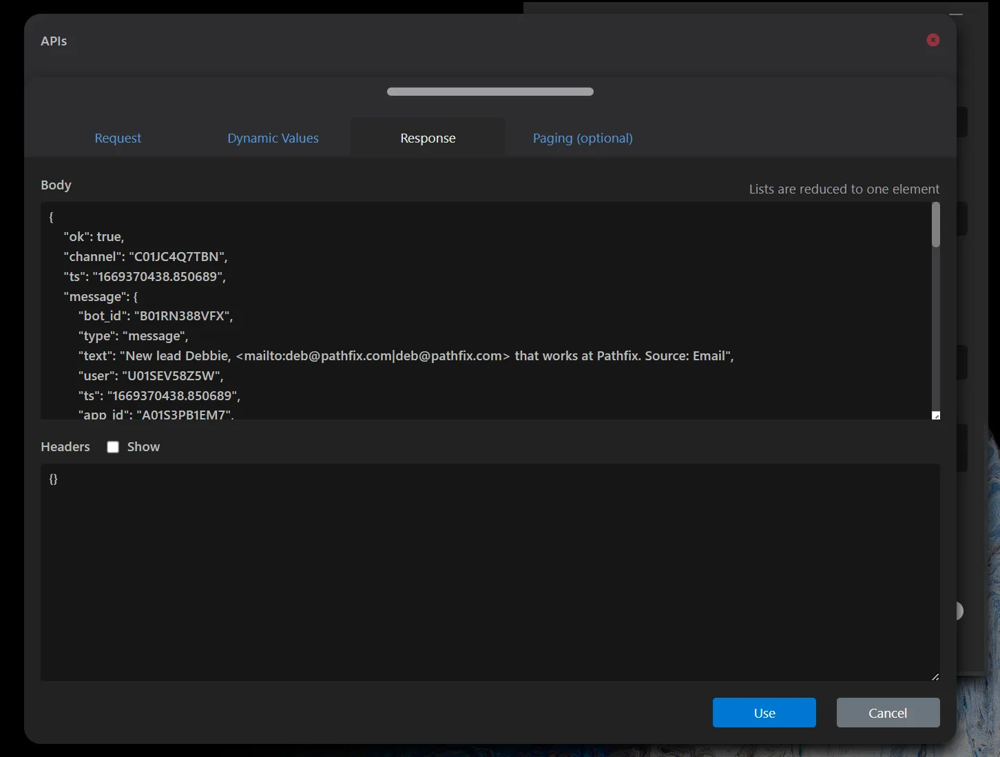This screenshot has height=757, width=1000.
Task: Click the "channel": "C01JC4Q7TBN" line
Action: click(x=145, y=256)
